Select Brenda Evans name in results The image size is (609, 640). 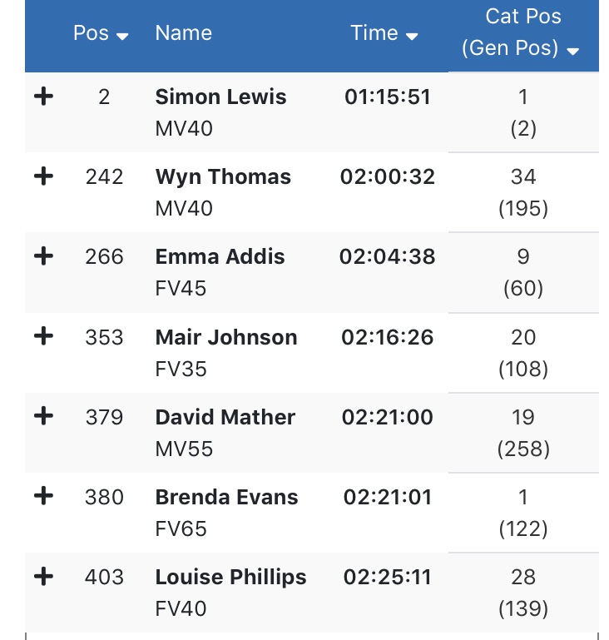pyautogui.click(x=226, y=497)
